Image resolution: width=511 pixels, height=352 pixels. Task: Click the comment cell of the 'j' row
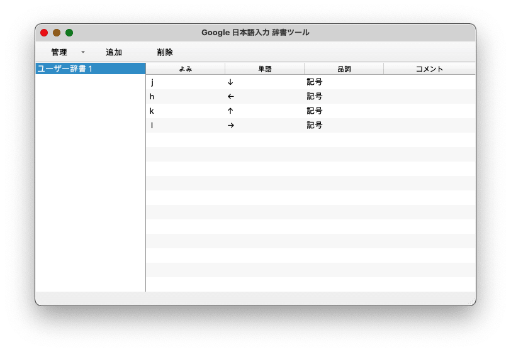[429, 82]
